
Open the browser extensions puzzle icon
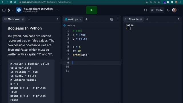[x=168, y=2]
